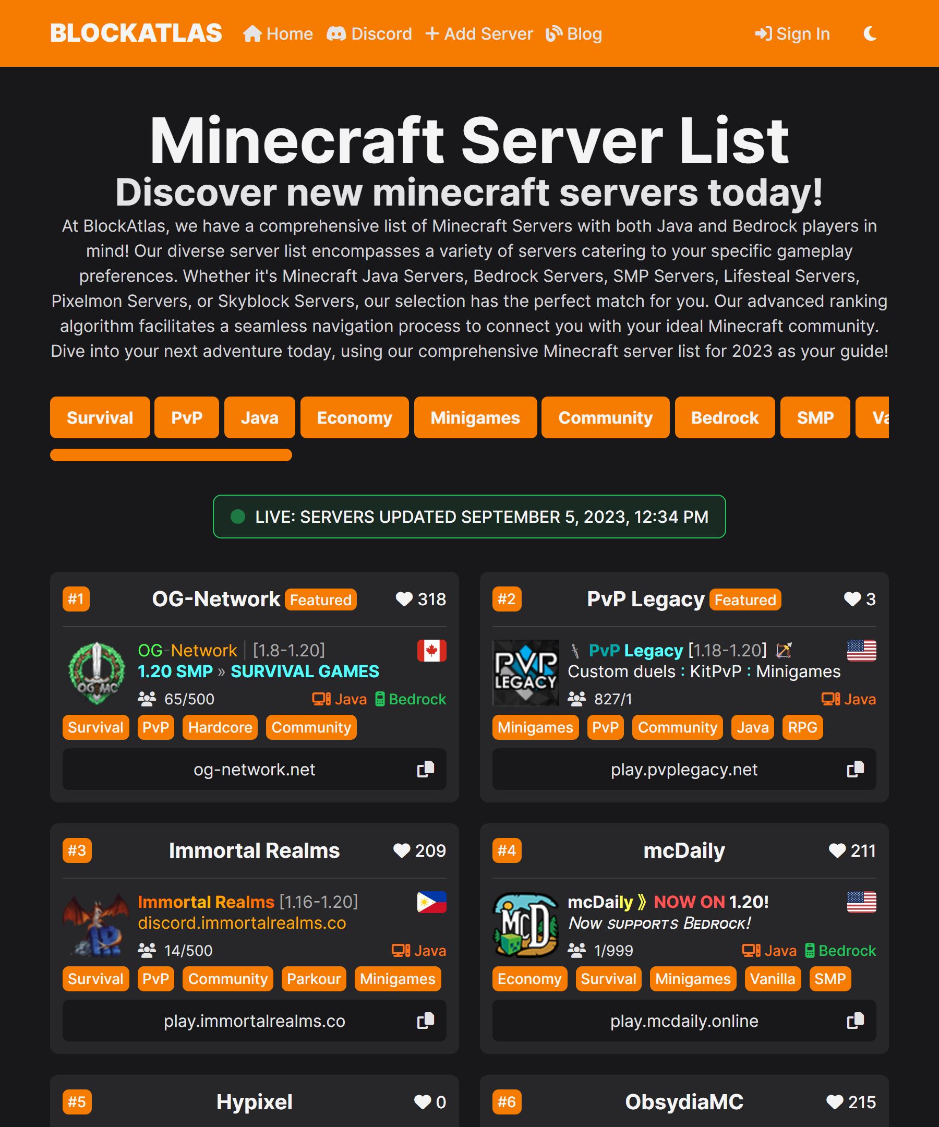The image size is (939, 1127).
Task: Copy play.mcdaily.online address icon
Action: pyautogui.click(x=856, y=1020)
